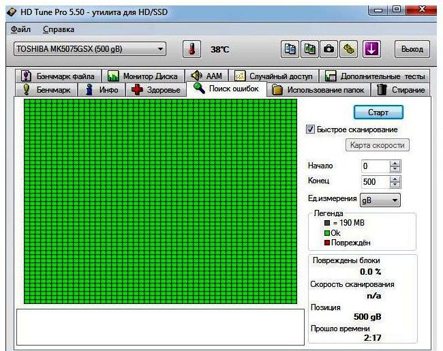Click the Старт button
Image resolution: width=443 pixels, height=351 pixels.
378,112
